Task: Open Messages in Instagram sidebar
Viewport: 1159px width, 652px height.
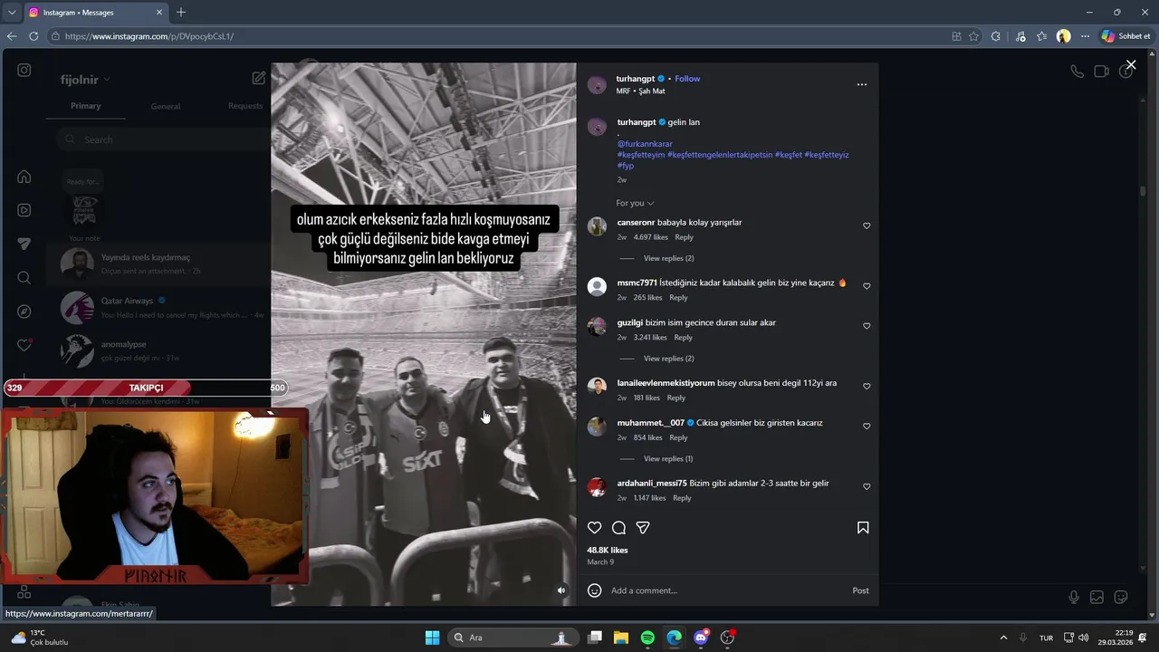Action: pyautogui.click(x=24, y=244)
